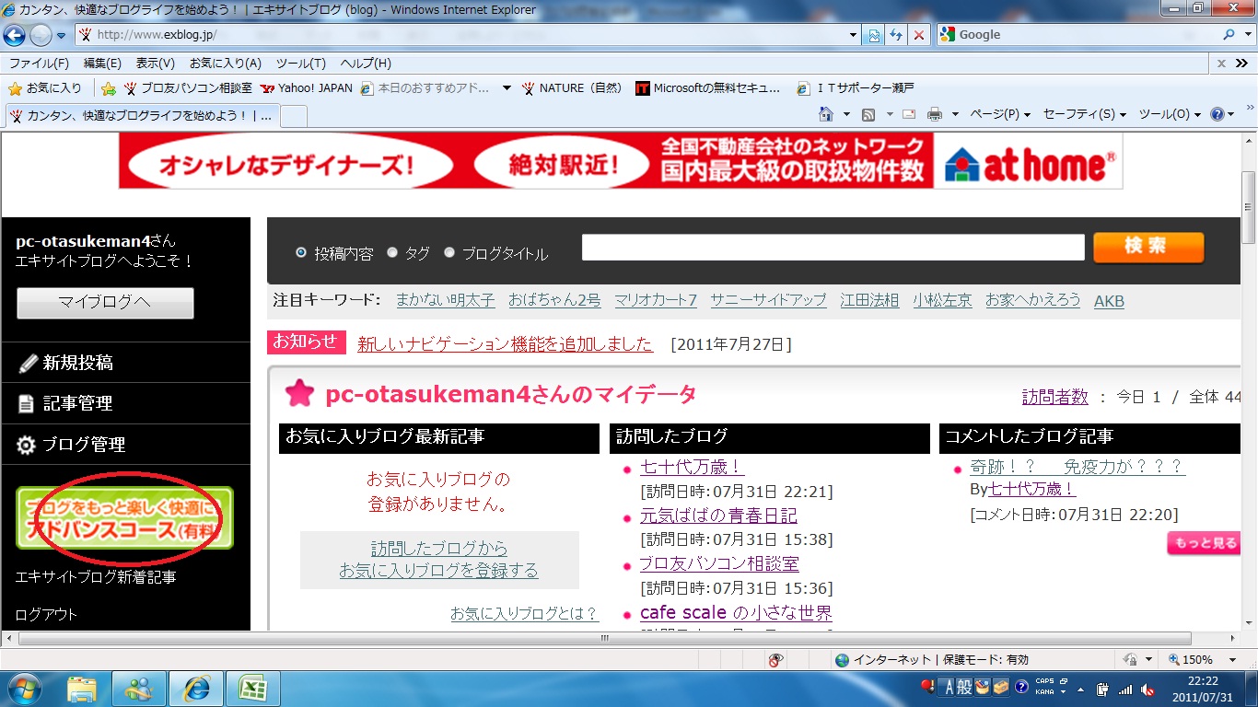Stop loading with the red X icon
The width and height of the screenshot is (1258, 707).
(x=918, y=35)
